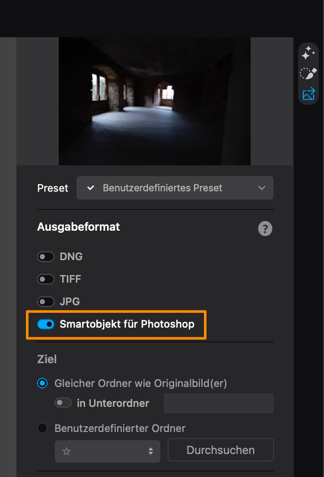
Task: Click the 'Ausgabeformat' section heading
Action: tap(79, 227)
